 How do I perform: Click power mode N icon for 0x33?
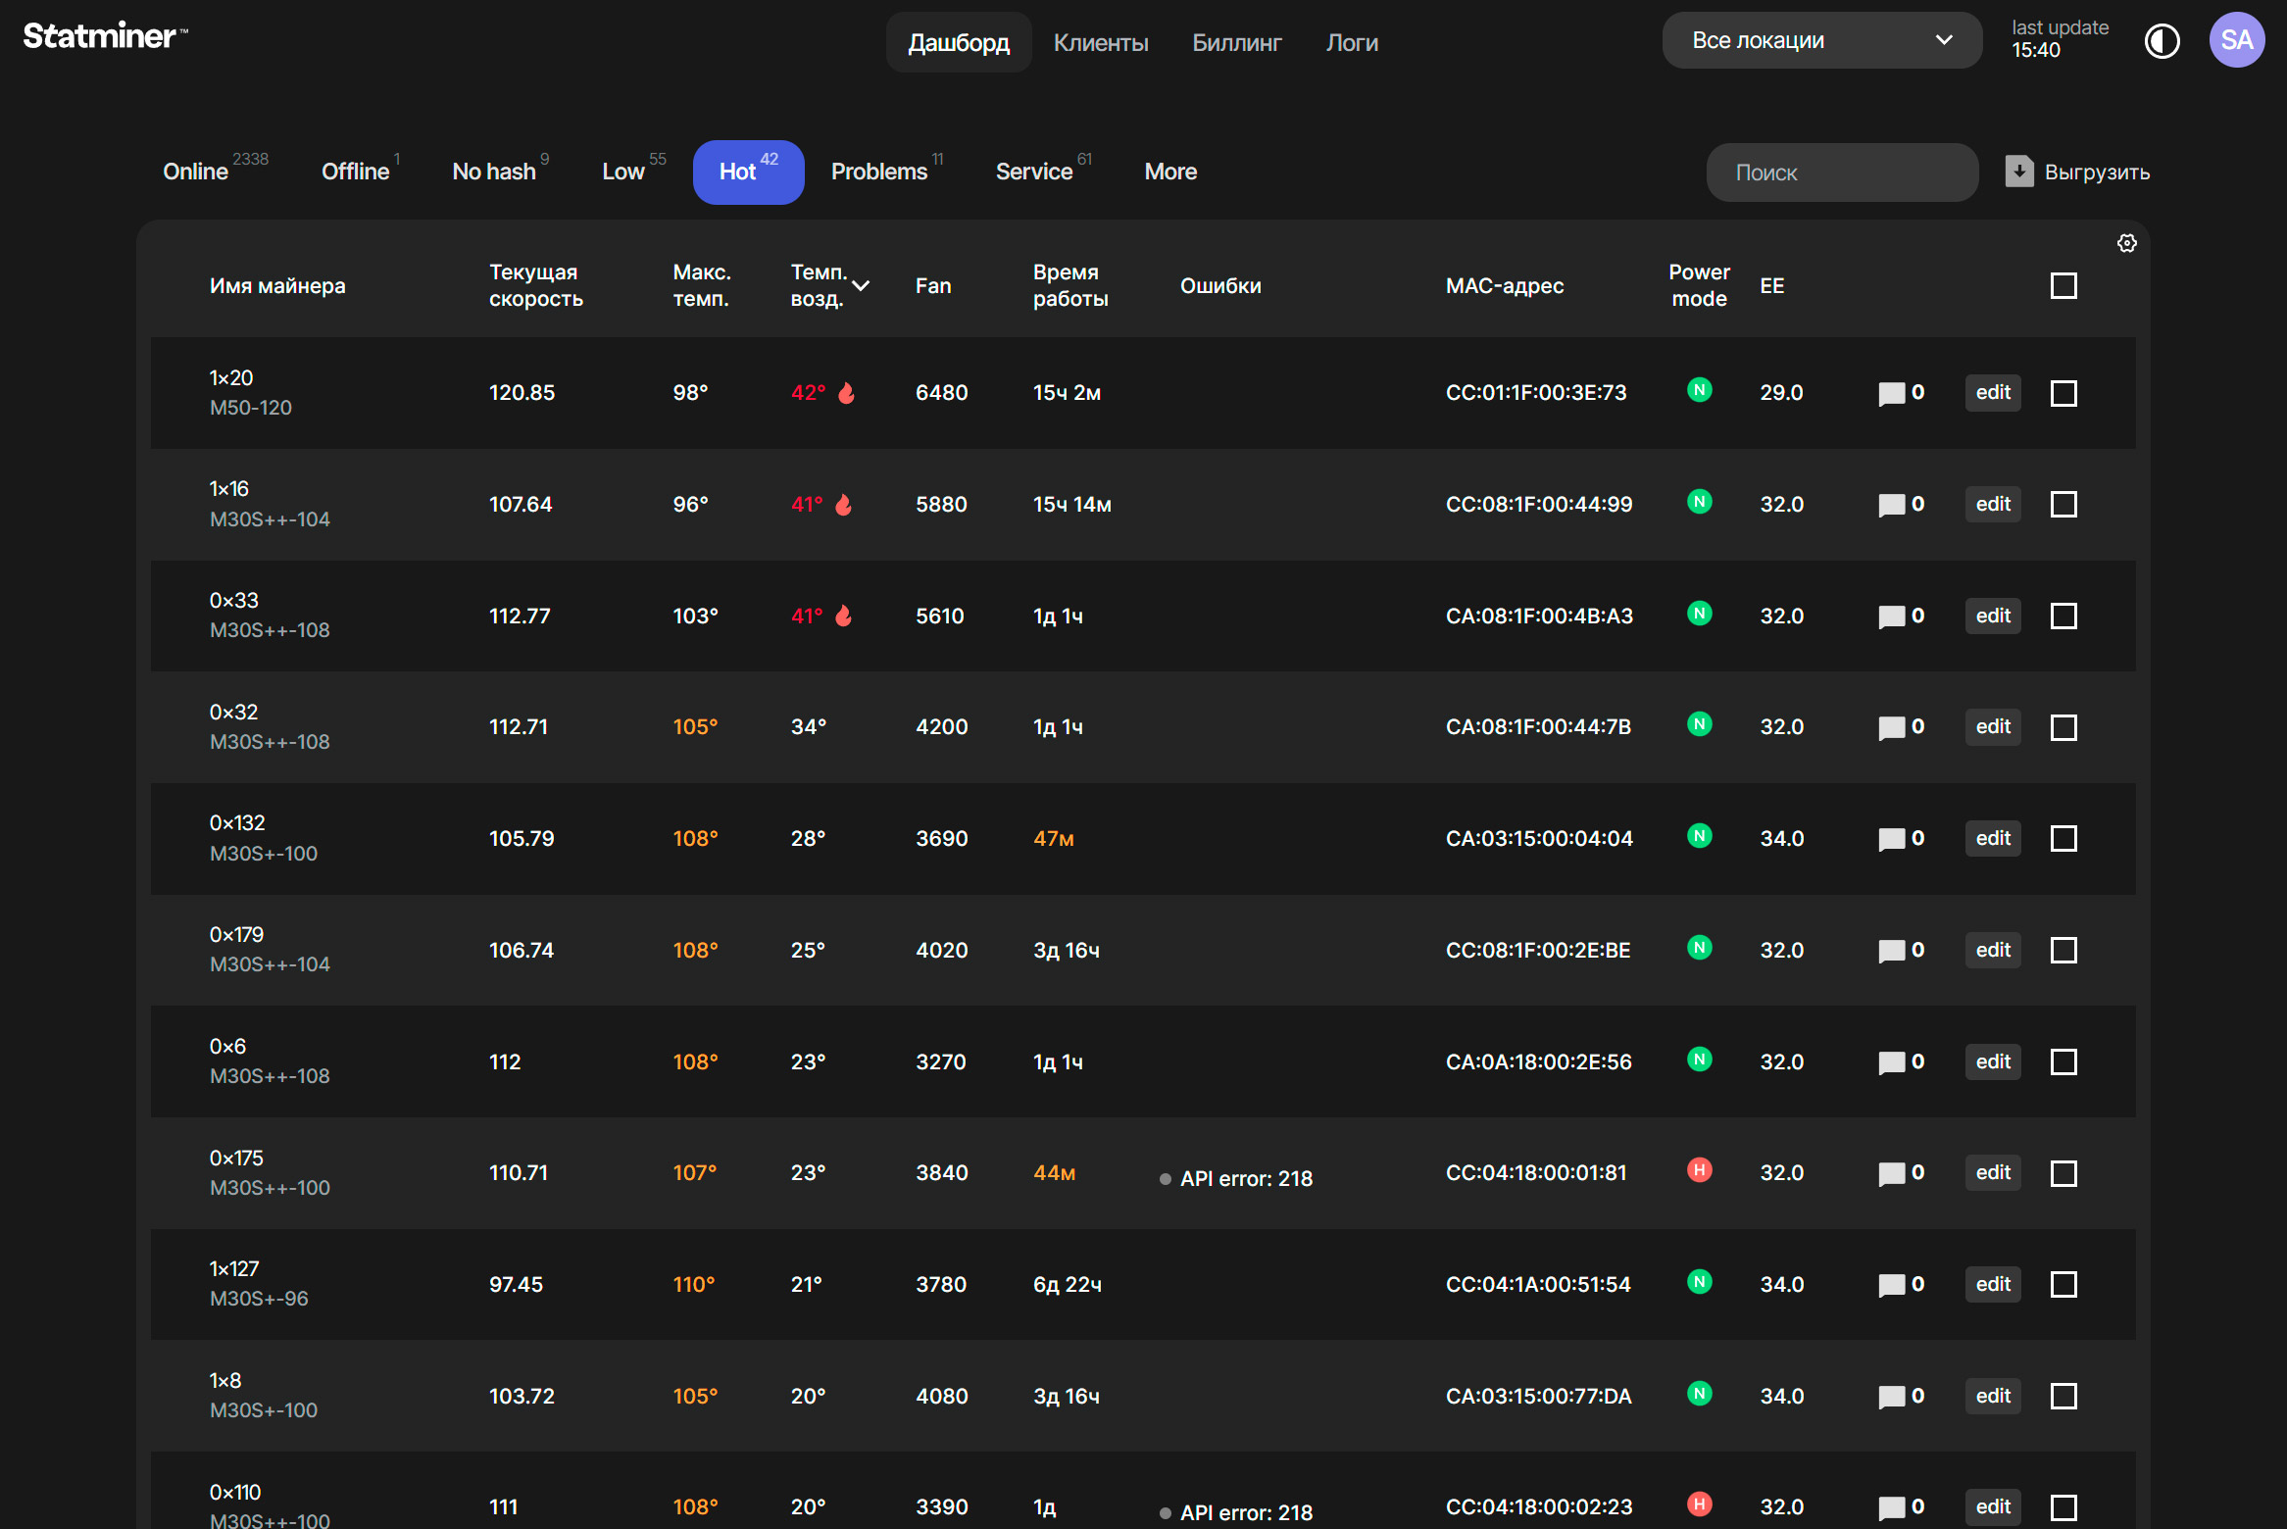tap(1699, 614)
